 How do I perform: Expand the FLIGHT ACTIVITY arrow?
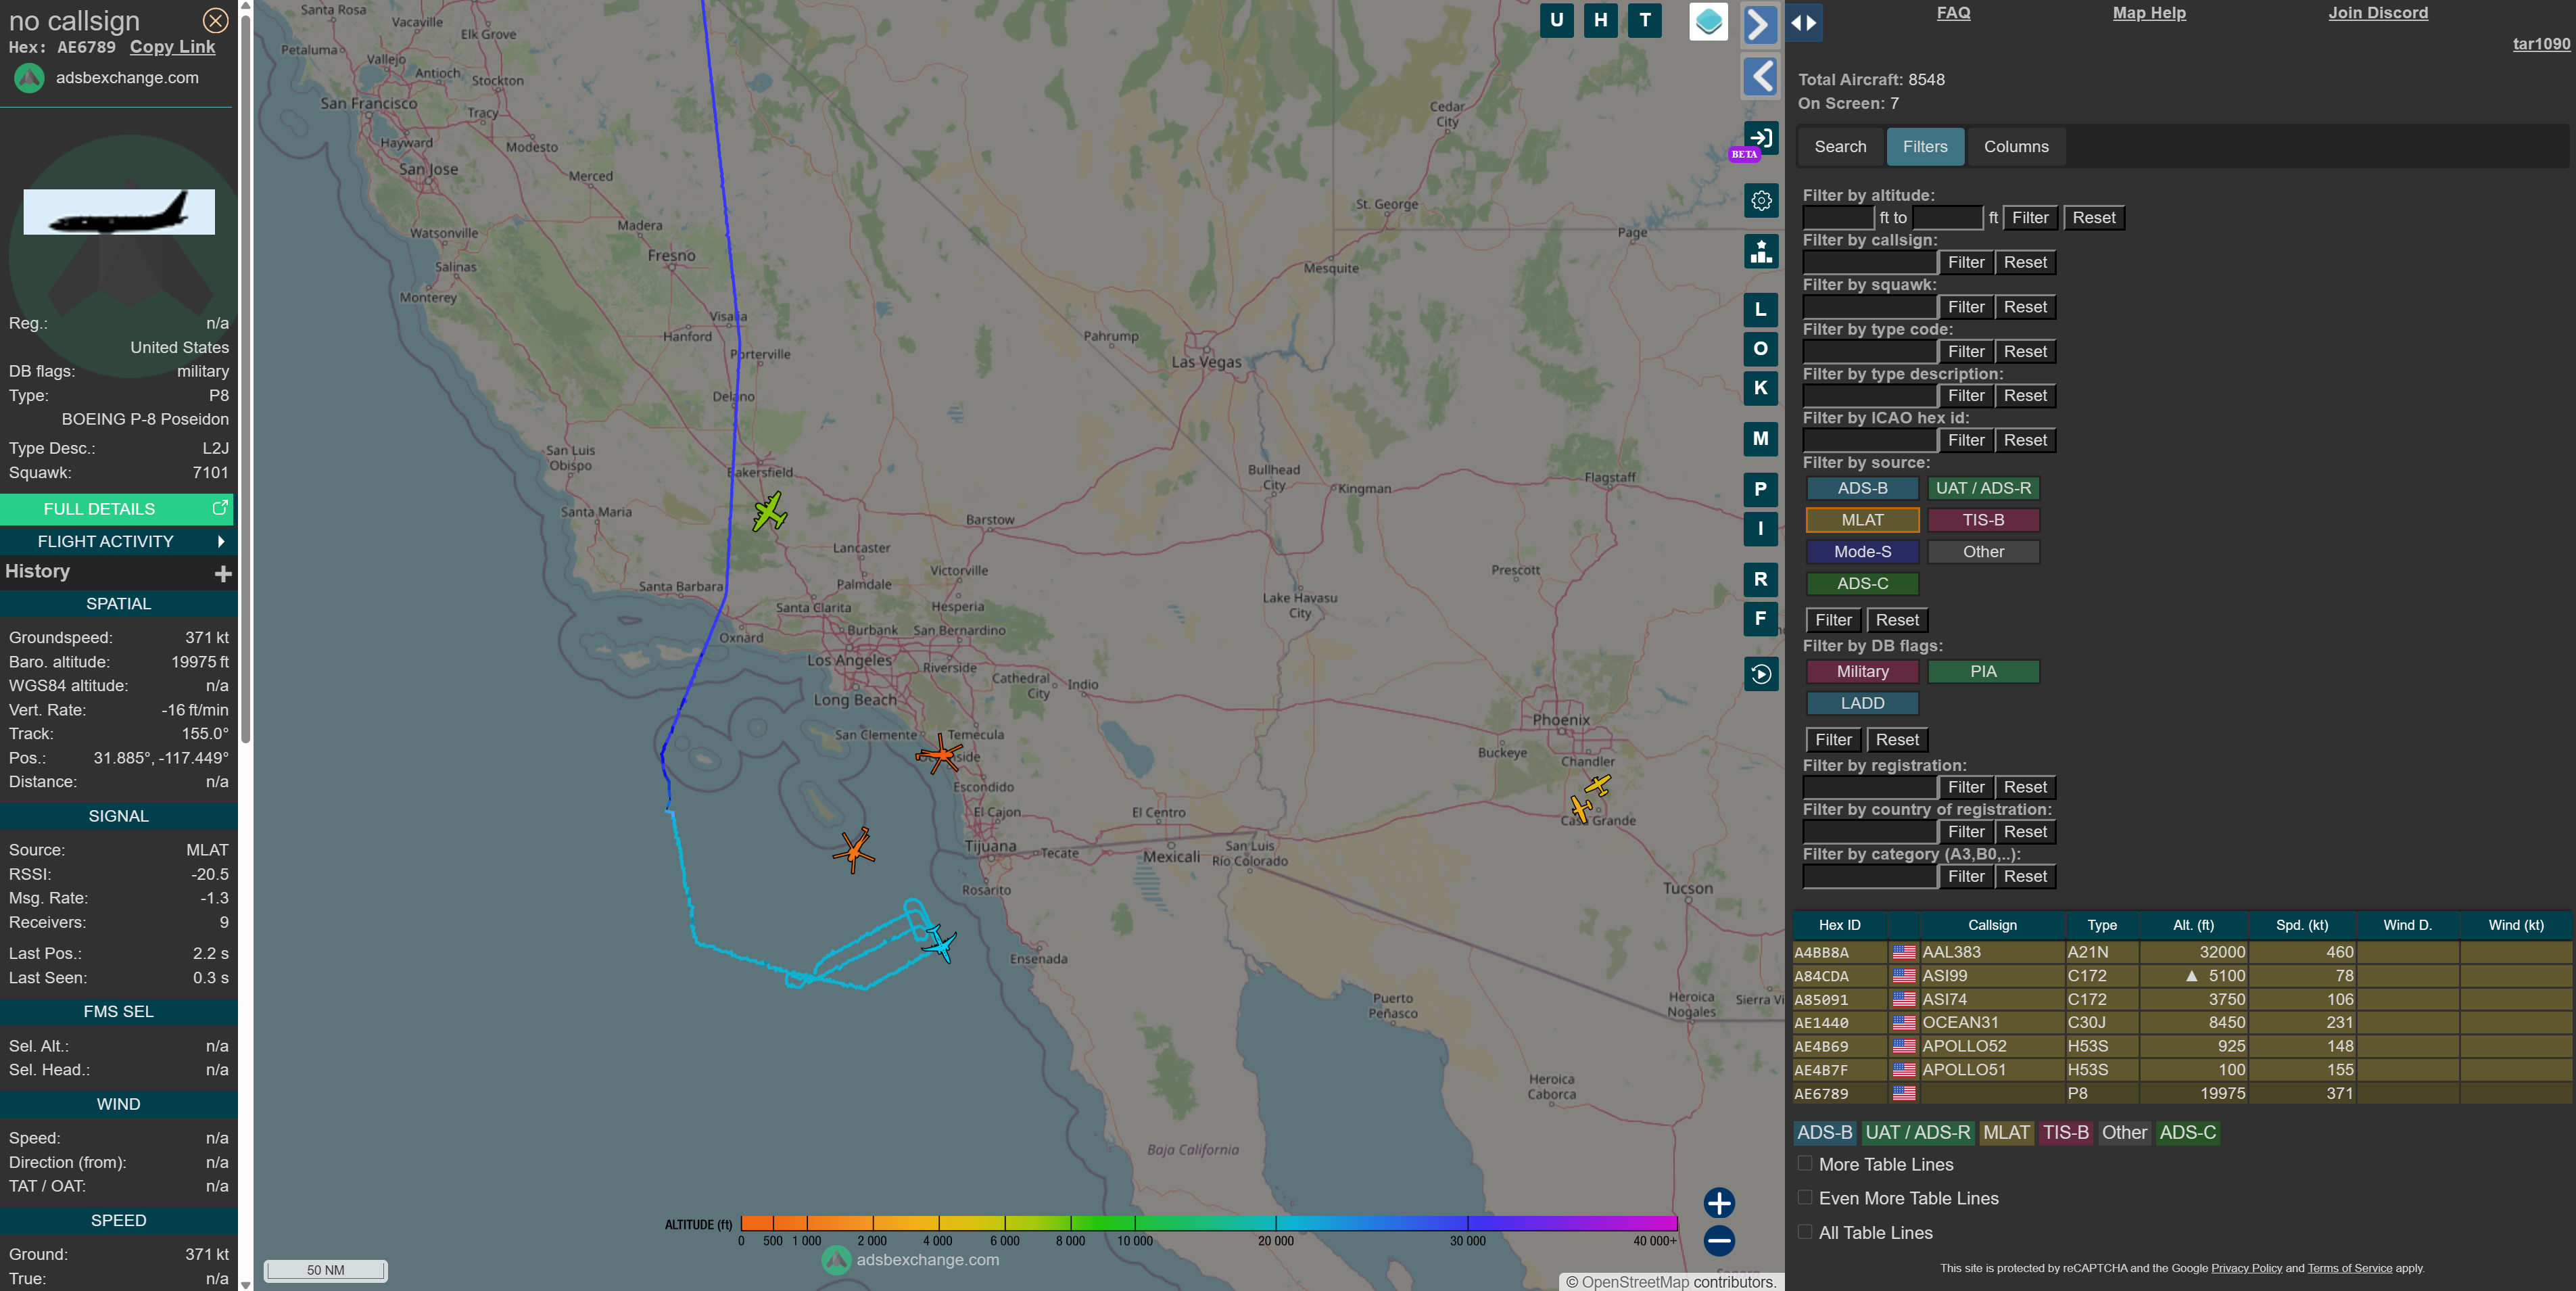click(220, 541)
